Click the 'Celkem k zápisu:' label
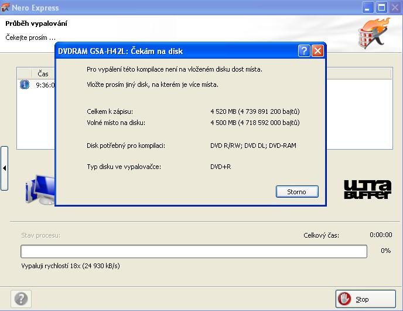The width and height of the screenshot is (403, 311). 110,111
